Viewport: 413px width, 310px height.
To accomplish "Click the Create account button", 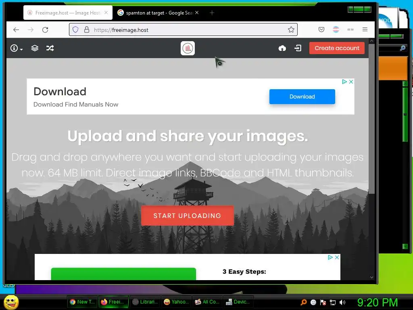I will 337,48.
